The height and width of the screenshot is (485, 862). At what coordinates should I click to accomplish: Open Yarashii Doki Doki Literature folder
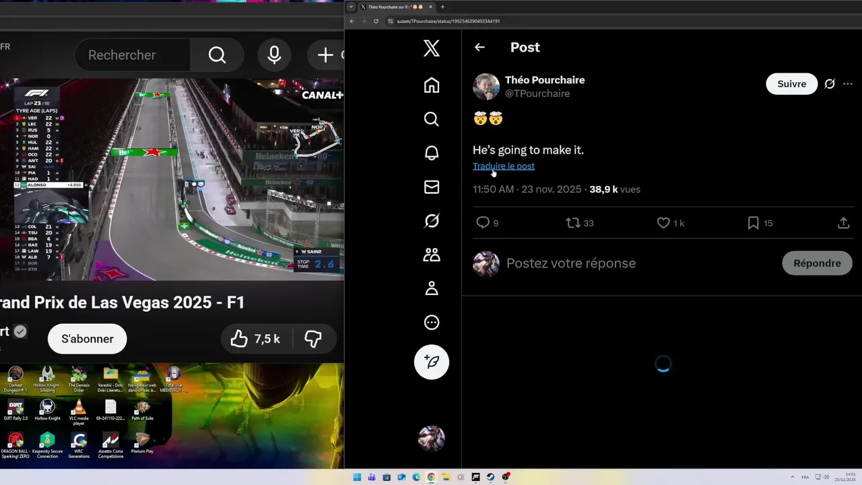[110, 380]
